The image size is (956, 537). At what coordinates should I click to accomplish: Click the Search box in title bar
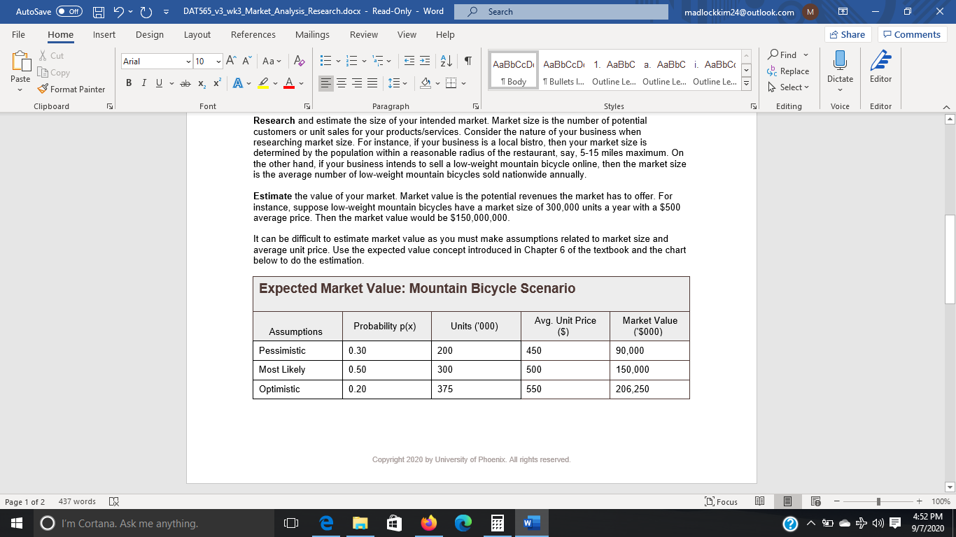(x=560, y=11)
